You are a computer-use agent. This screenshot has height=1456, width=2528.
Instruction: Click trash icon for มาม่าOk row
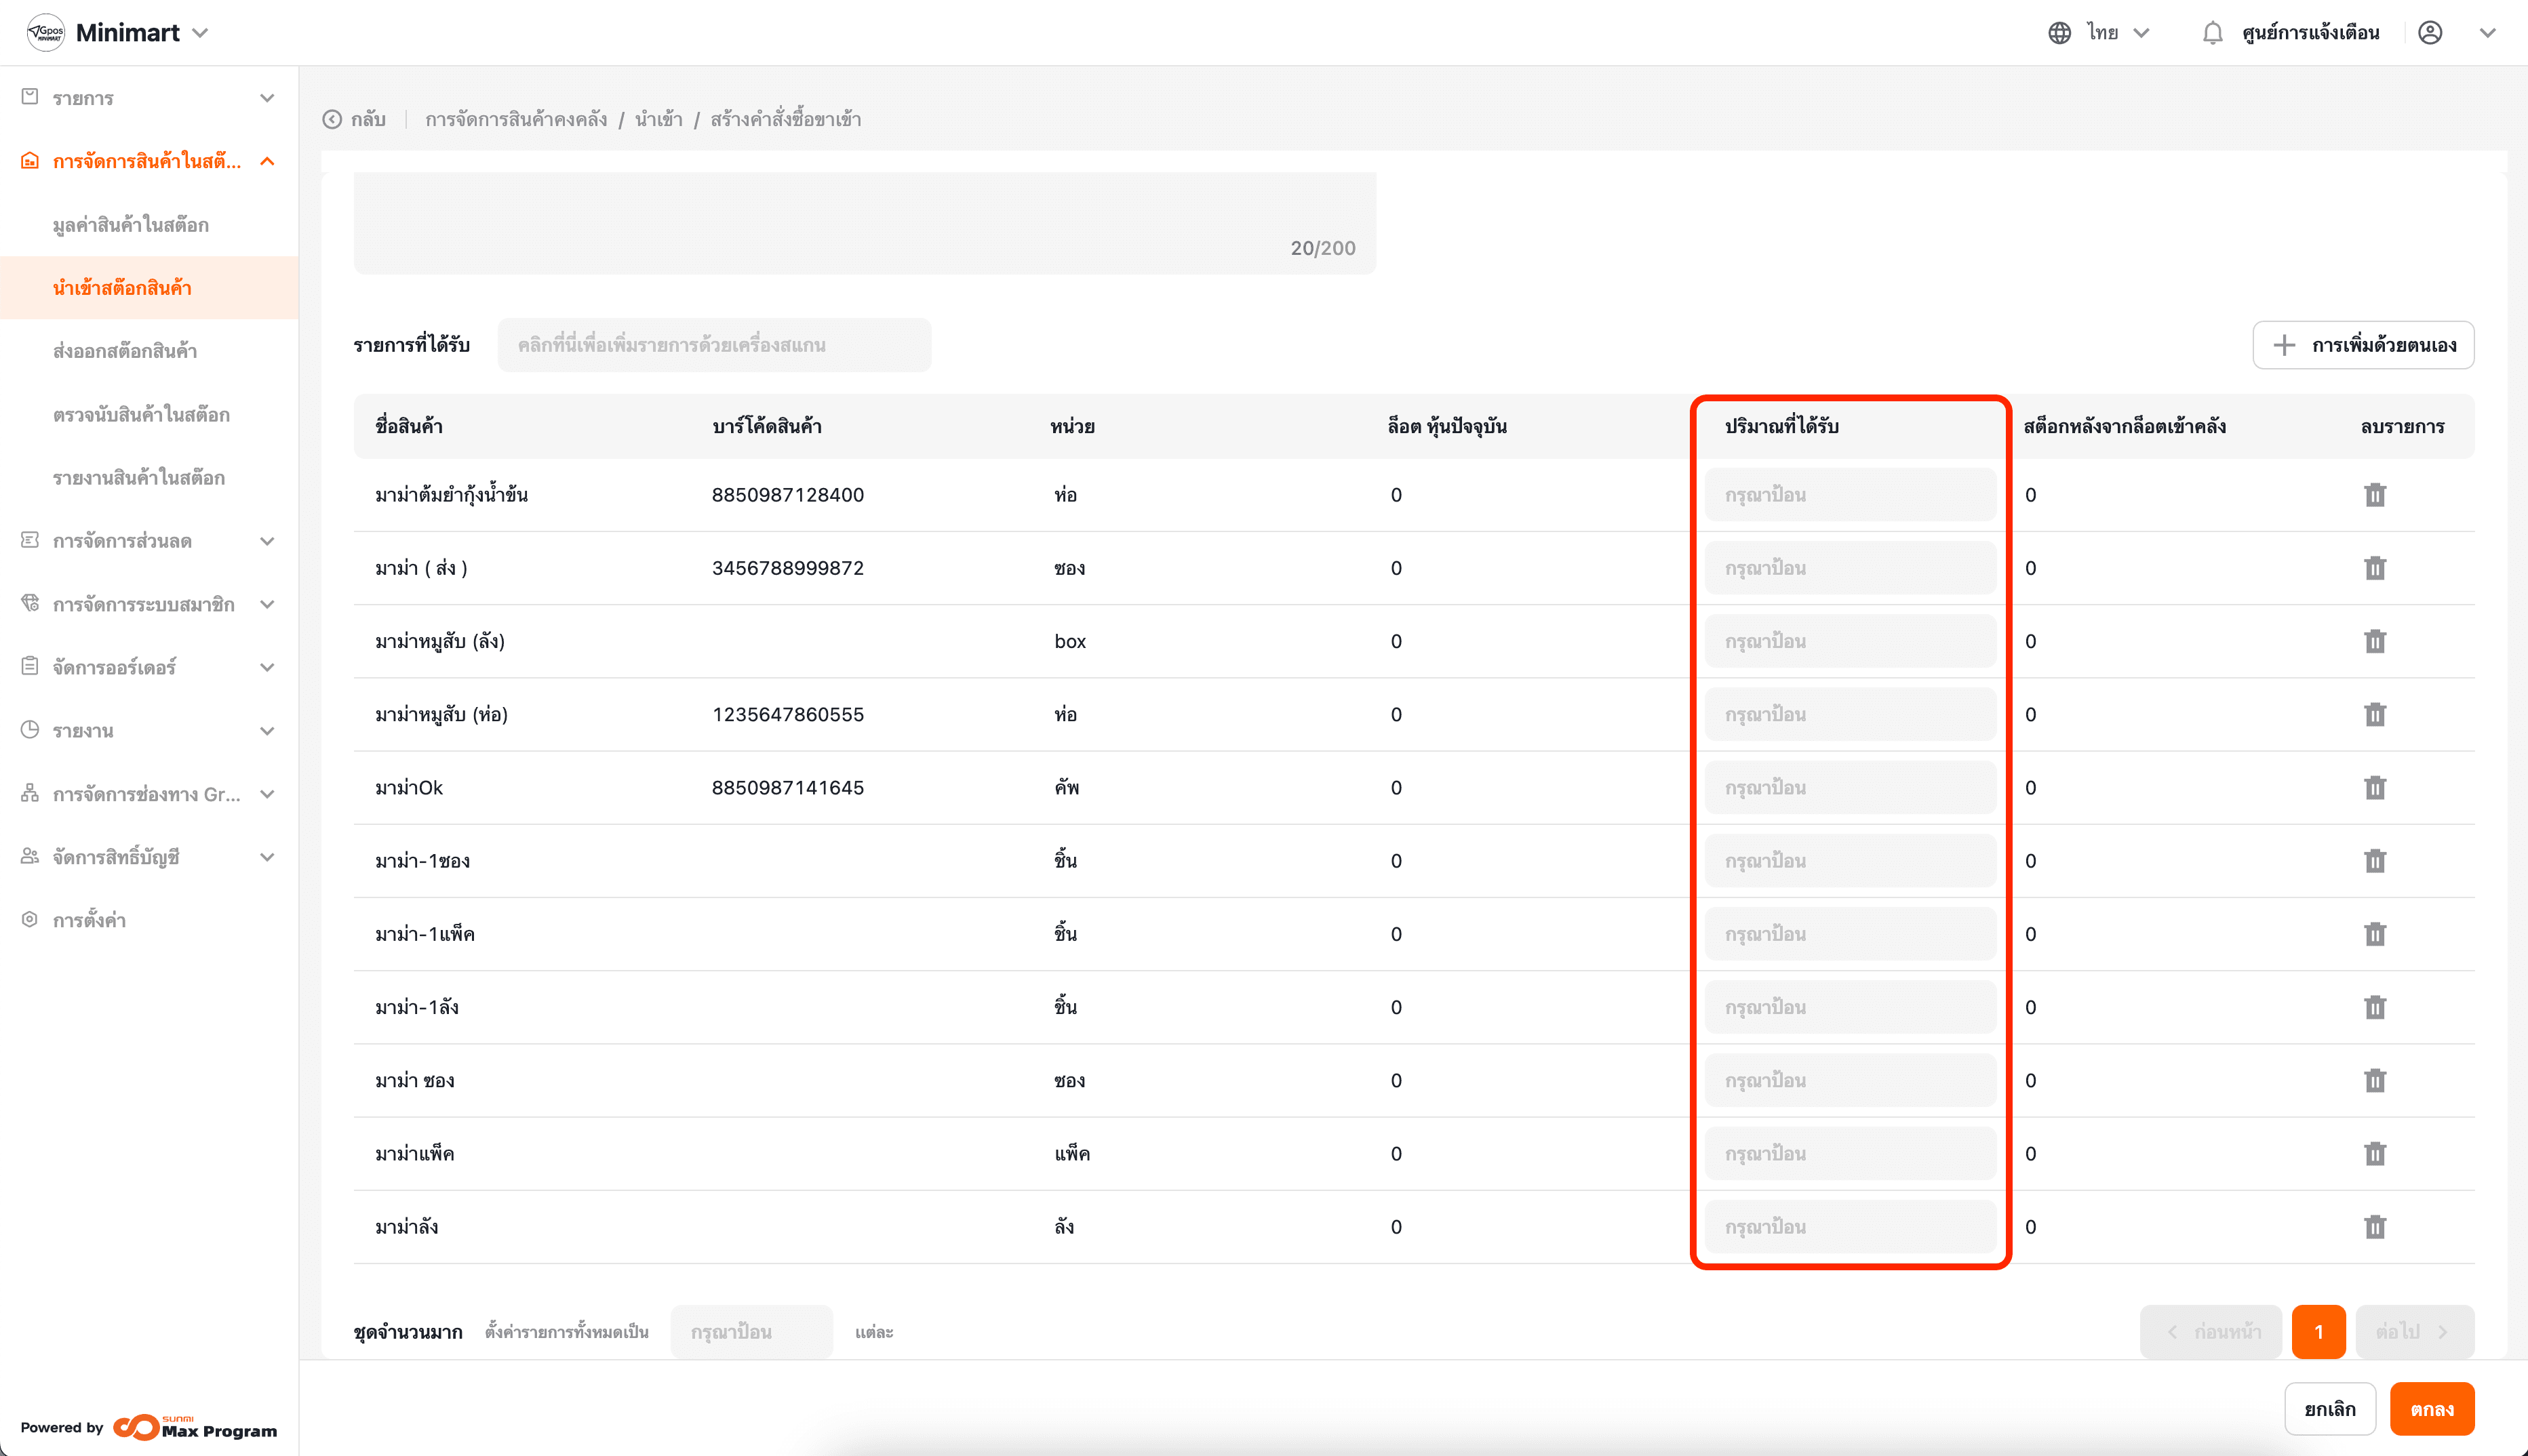point(2374,788)
